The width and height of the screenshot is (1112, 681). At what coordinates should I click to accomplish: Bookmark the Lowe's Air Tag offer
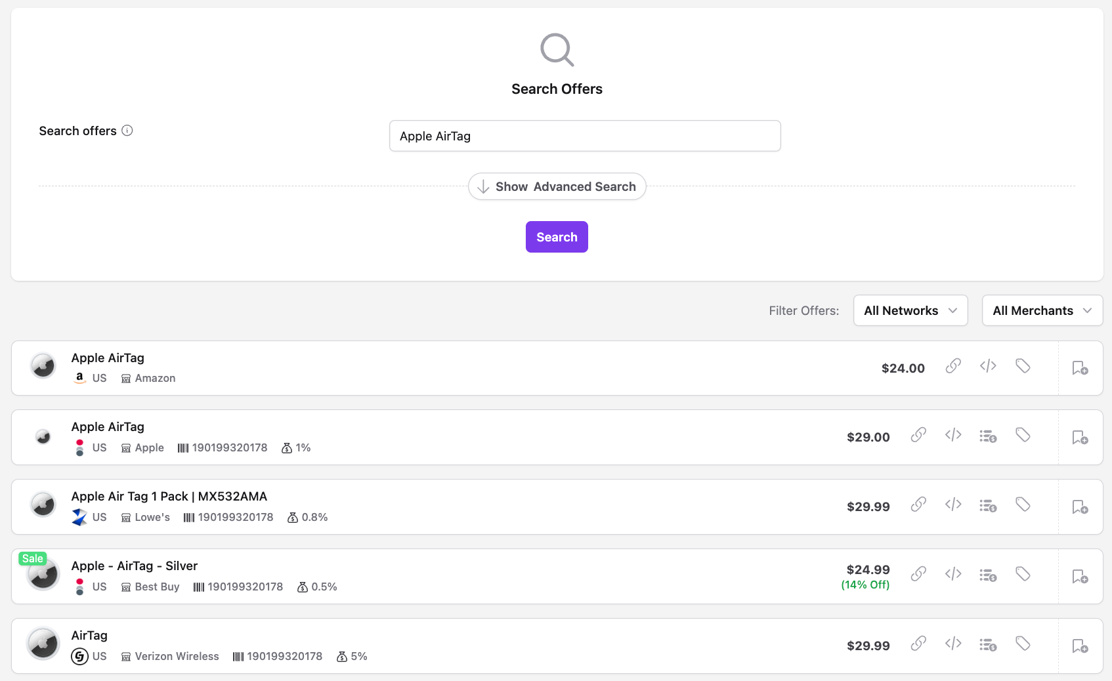click(x=1080, y=507)
